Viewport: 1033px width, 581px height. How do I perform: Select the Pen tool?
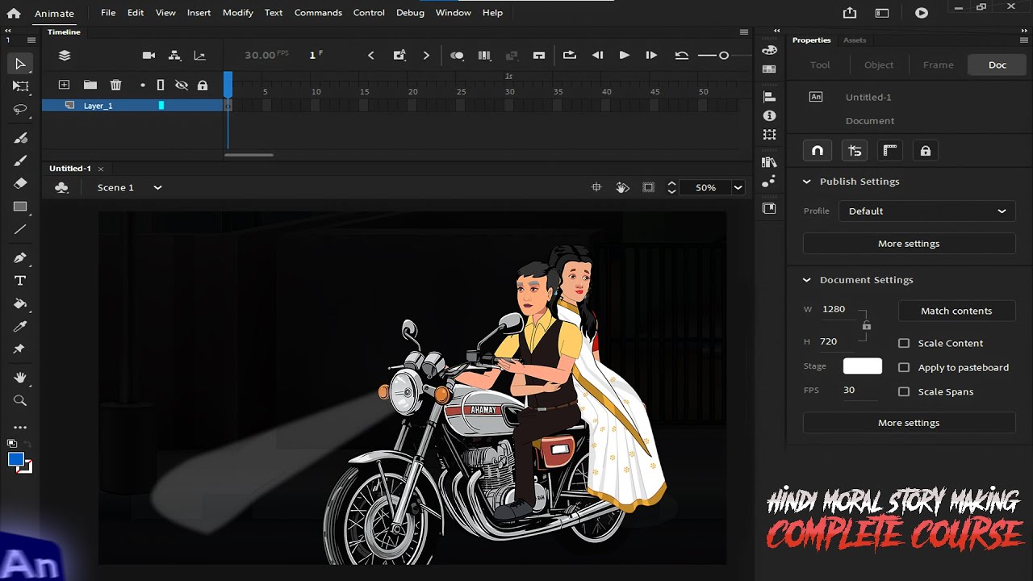click(x=20, y=258)
